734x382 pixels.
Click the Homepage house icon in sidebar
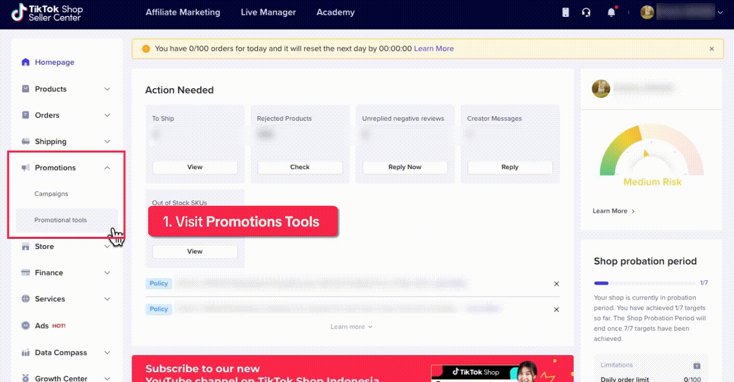[25, 62]
